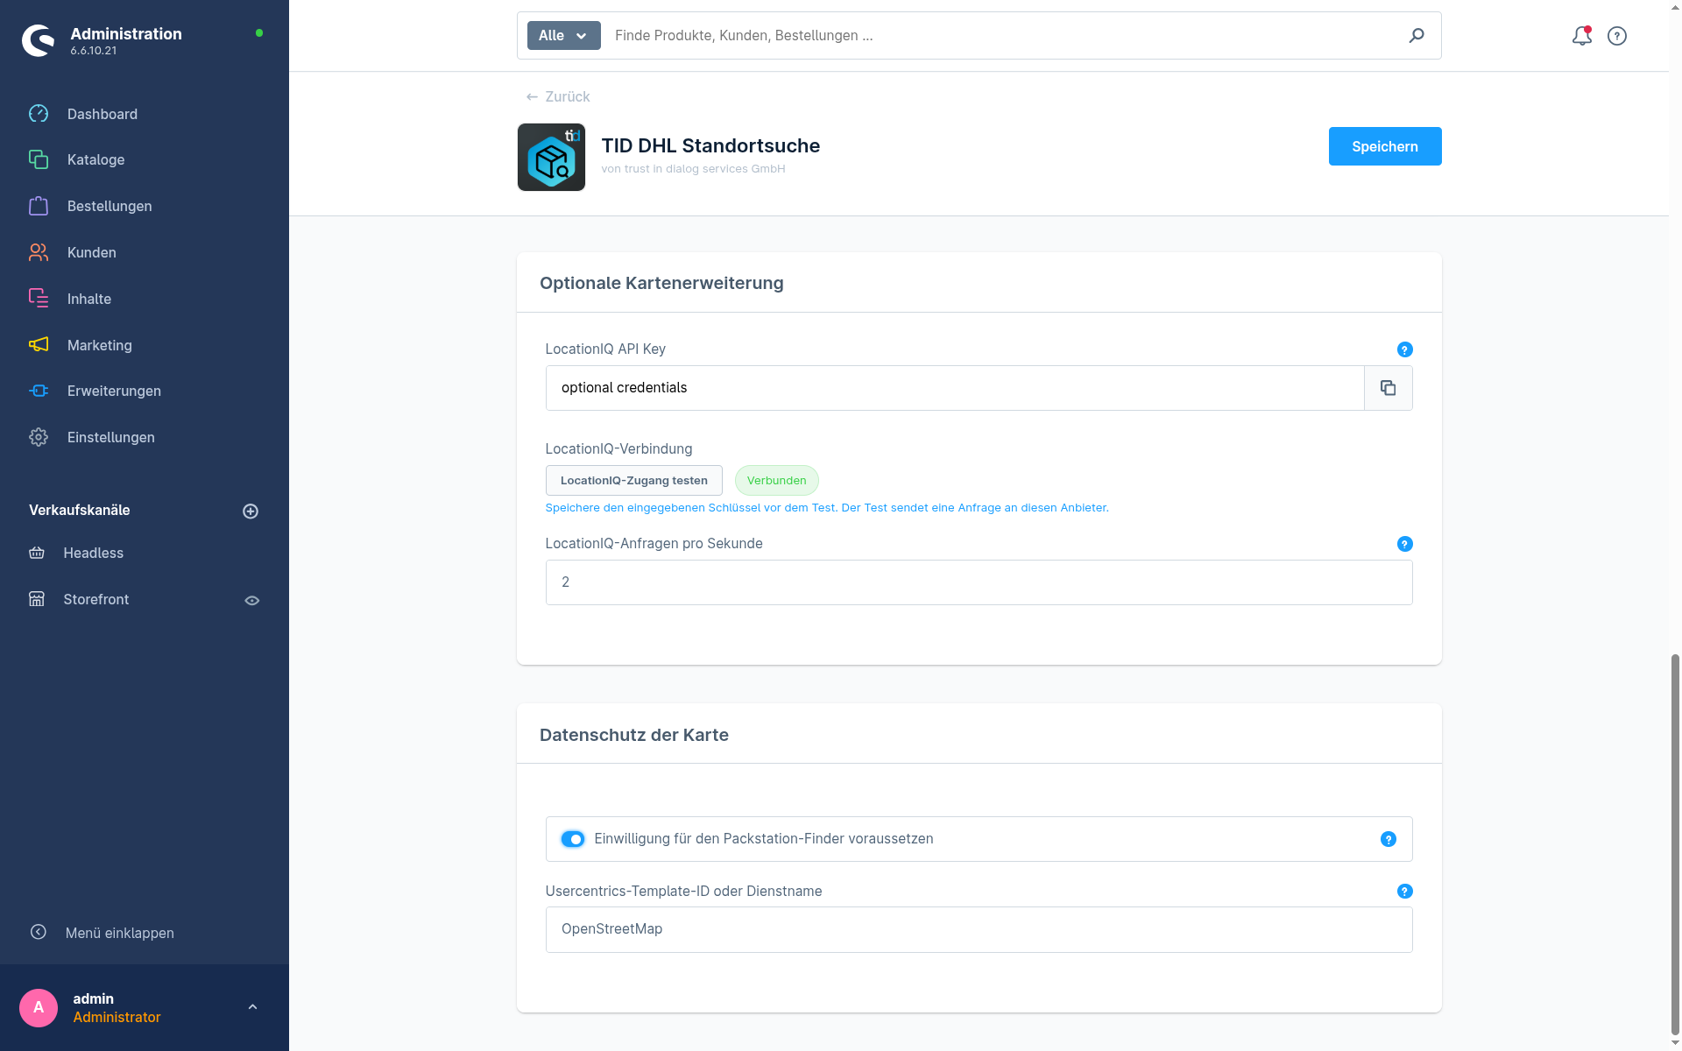
Task: Copy the LocationIQ API Key
Action: (1389, 388)
